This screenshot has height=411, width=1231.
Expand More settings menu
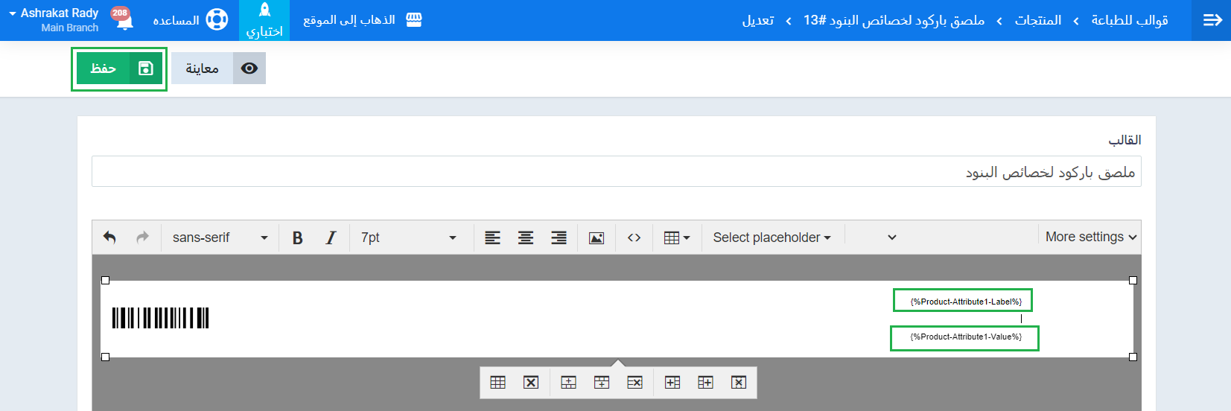pyautogui.click(x=1090, y=237)
